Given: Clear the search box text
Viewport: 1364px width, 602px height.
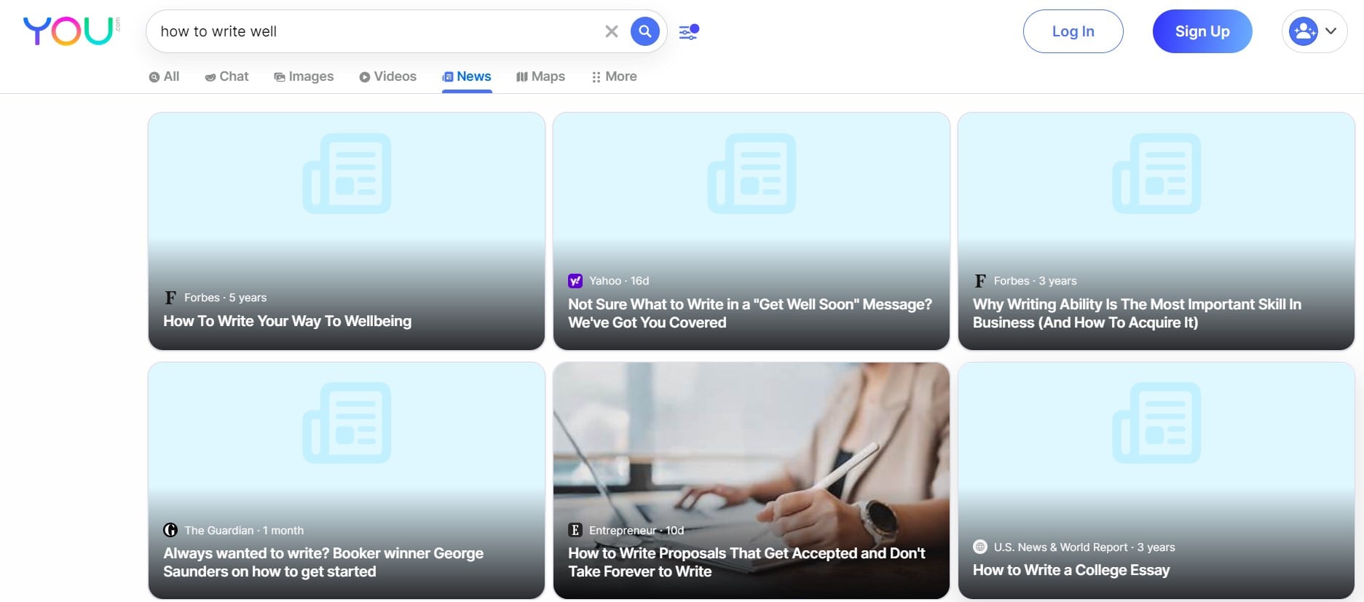Looking at the screenshot, I should (x=611, y=31).
